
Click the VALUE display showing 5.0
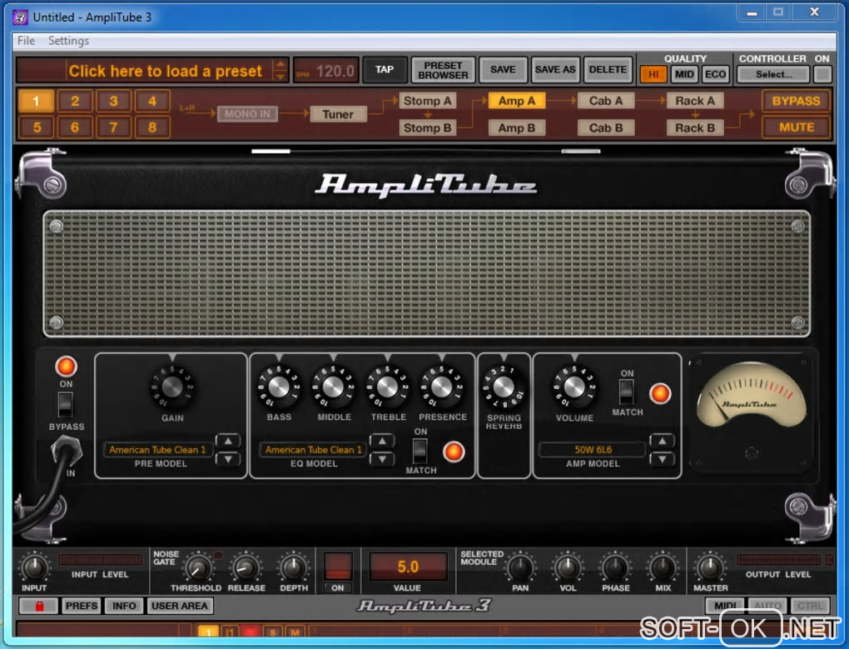pos(408,567)
